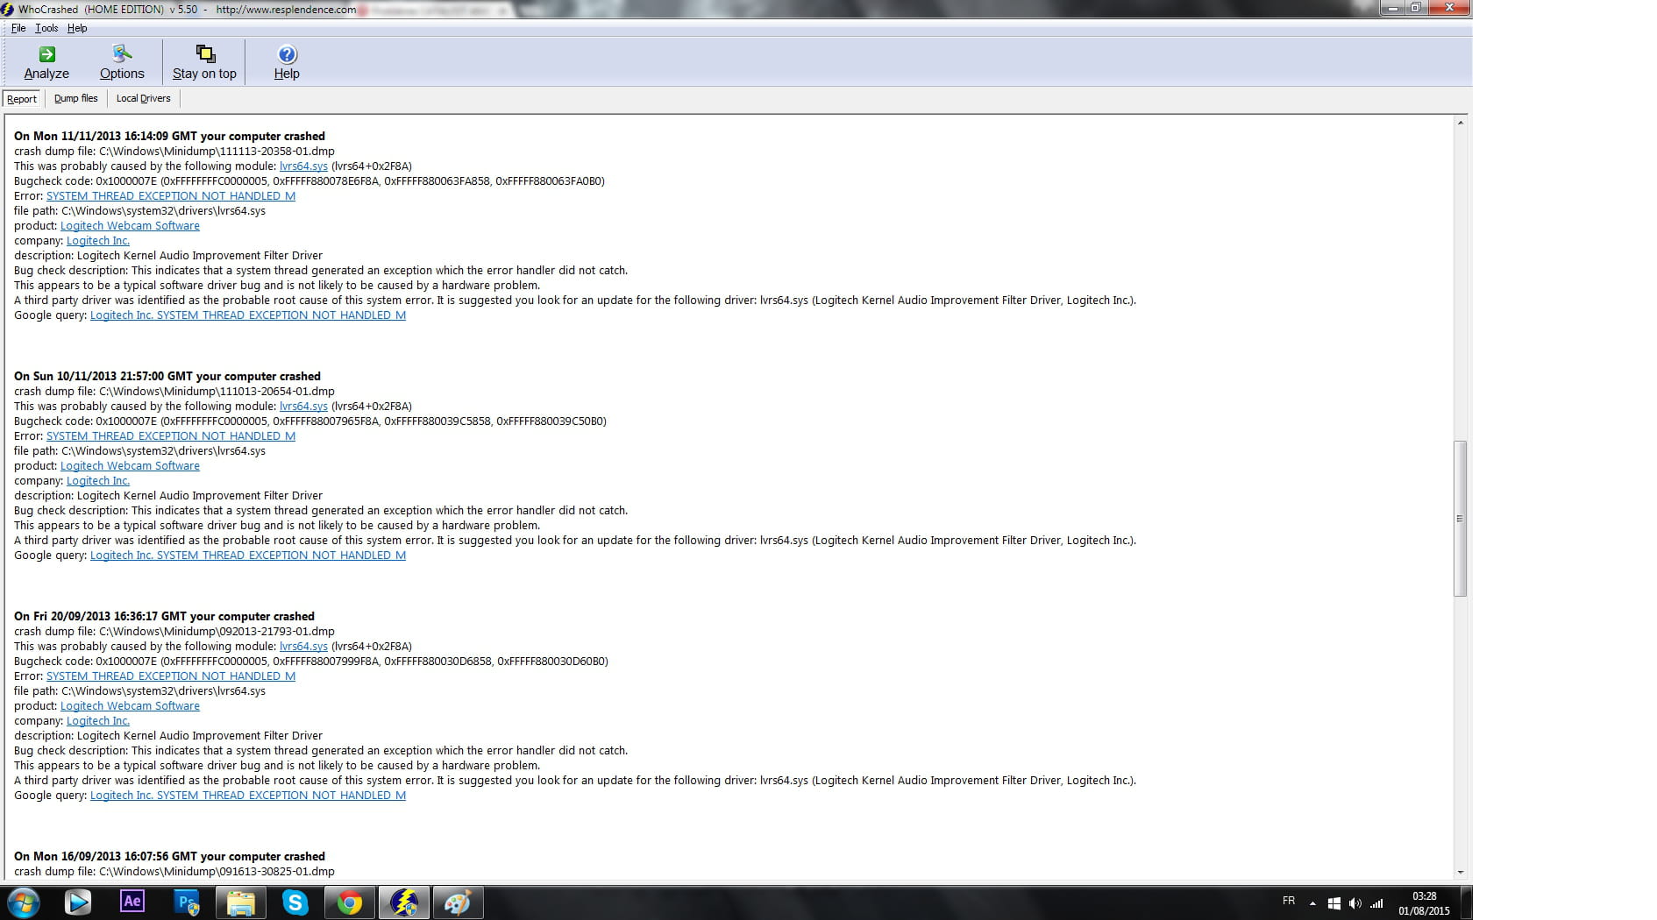Follow Logitech Webcam Software link in 20/09/2013 crash
The width and height of the screenshot is (1657, 920).
pos(130,706)
